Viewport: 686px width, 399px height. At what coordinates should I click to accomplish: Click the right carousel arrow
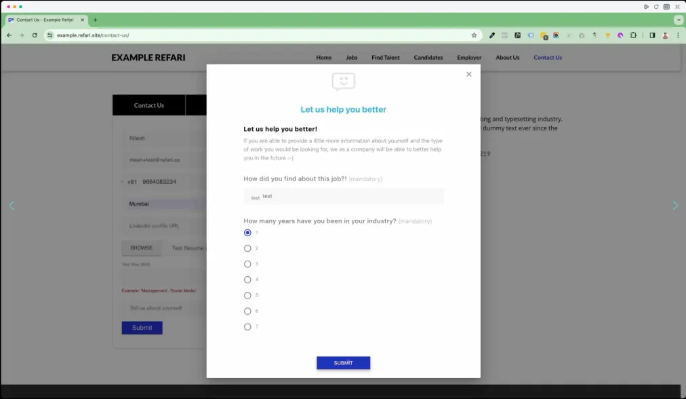point(675,206)
